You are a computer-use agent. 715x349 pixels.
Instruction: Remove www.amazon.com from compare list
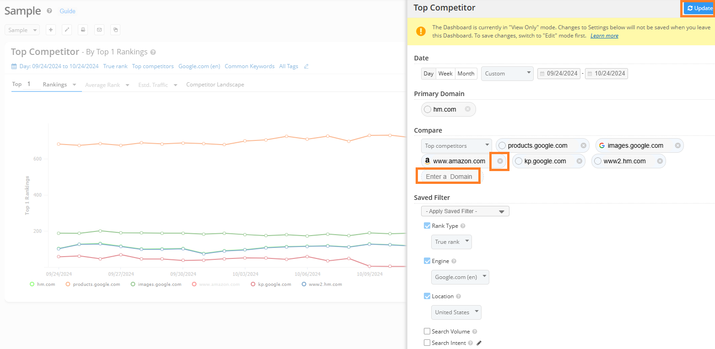500,161
